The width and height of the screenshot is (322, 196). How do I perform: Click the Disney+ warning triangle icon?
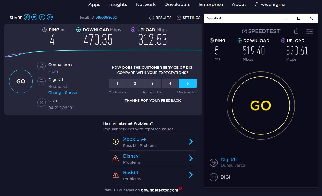tap(116, 158)
